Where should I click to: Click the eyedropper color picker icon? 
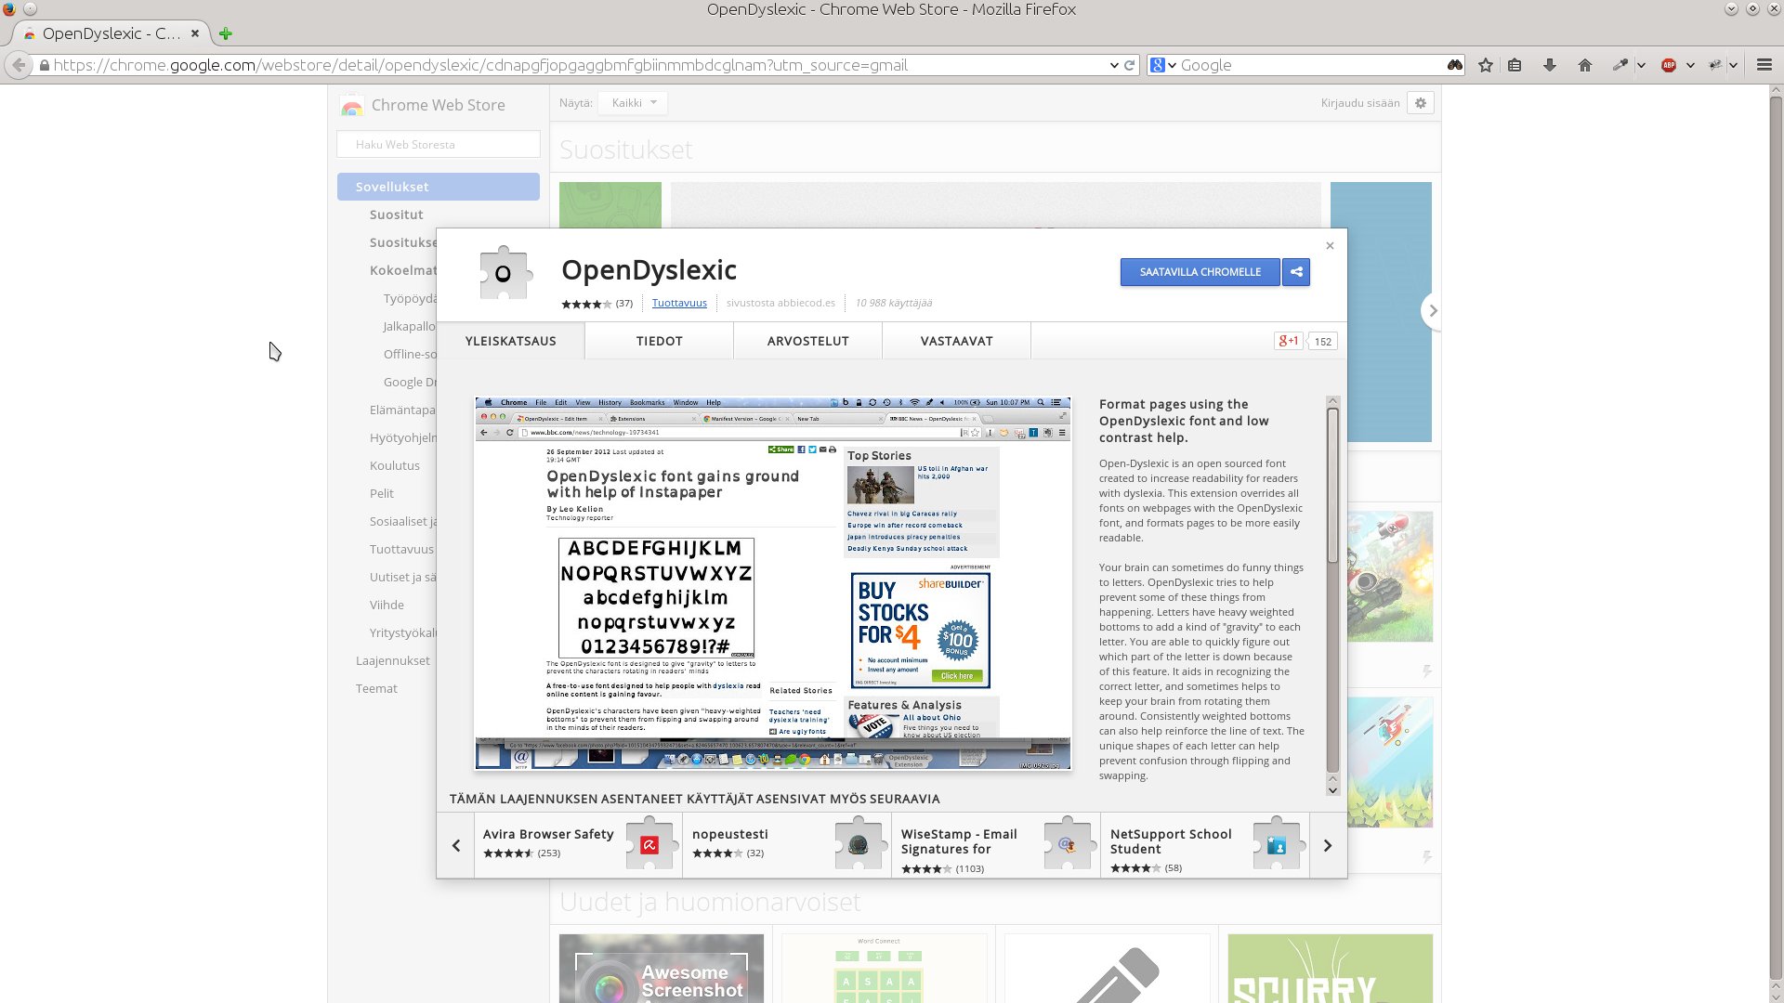pos(1620,65)
